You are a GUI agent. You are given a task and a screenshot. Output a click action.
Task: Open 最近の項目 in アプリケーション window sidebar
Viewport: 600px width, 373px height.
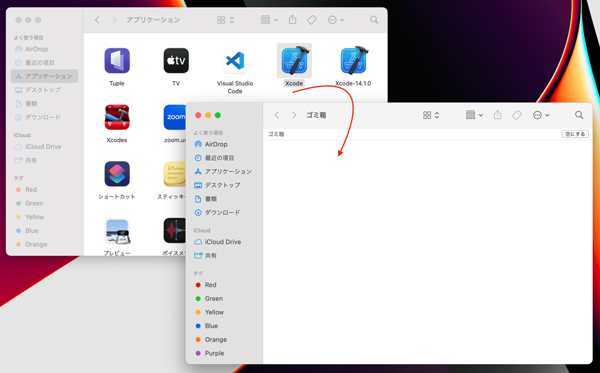tap(44, 63)
